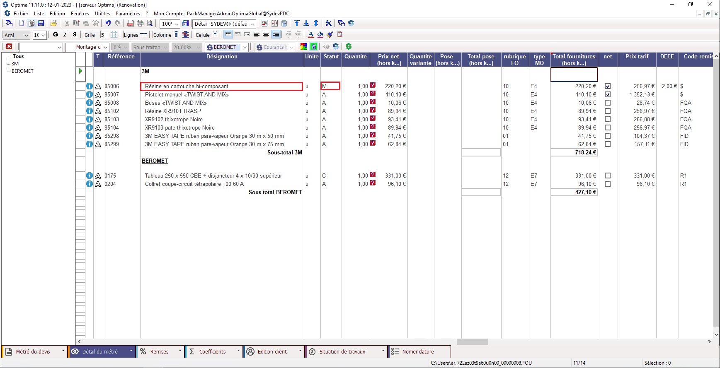Click the Désignation column header
Image resolution: width=720 pixels, height=368 pixels.
pyautogui.click(x=222, y=60)
